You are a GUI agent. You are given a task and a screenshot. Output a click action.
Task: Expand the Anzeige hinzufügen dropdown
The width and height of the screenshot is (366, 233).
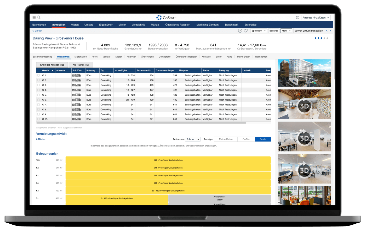316,17
